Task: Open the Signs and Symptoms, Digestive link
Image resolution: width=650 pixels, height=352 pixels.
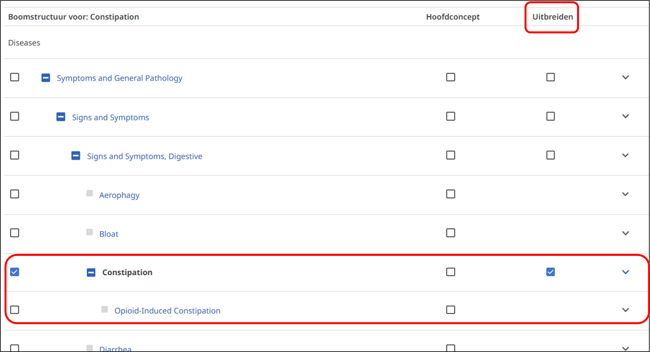Action: [x=145, y=156]
